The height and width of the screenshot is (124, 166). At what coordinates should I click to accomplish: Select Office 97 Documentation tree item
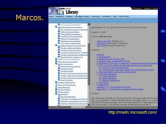70,39
